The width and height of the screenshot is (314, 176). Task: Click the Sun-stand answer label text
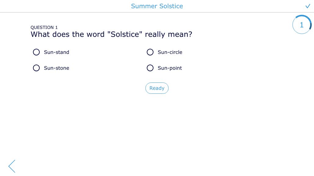57,52
